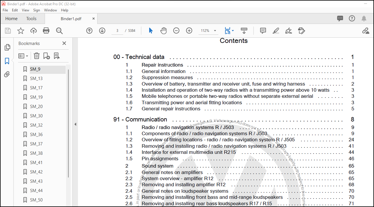The width and height of the screenshot is (374, 207).
Task: Switch to the Home tab
Action: pos(11,18)
